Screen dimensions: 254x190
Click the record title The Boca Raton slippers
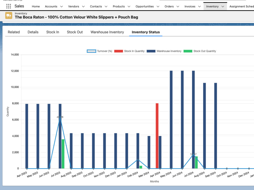pyautogui.click(x=76, y=17)
